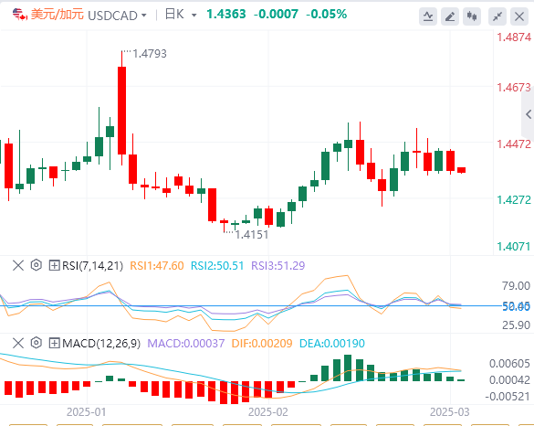Open MACD indicator settings hexagon icon

(37, 343)
